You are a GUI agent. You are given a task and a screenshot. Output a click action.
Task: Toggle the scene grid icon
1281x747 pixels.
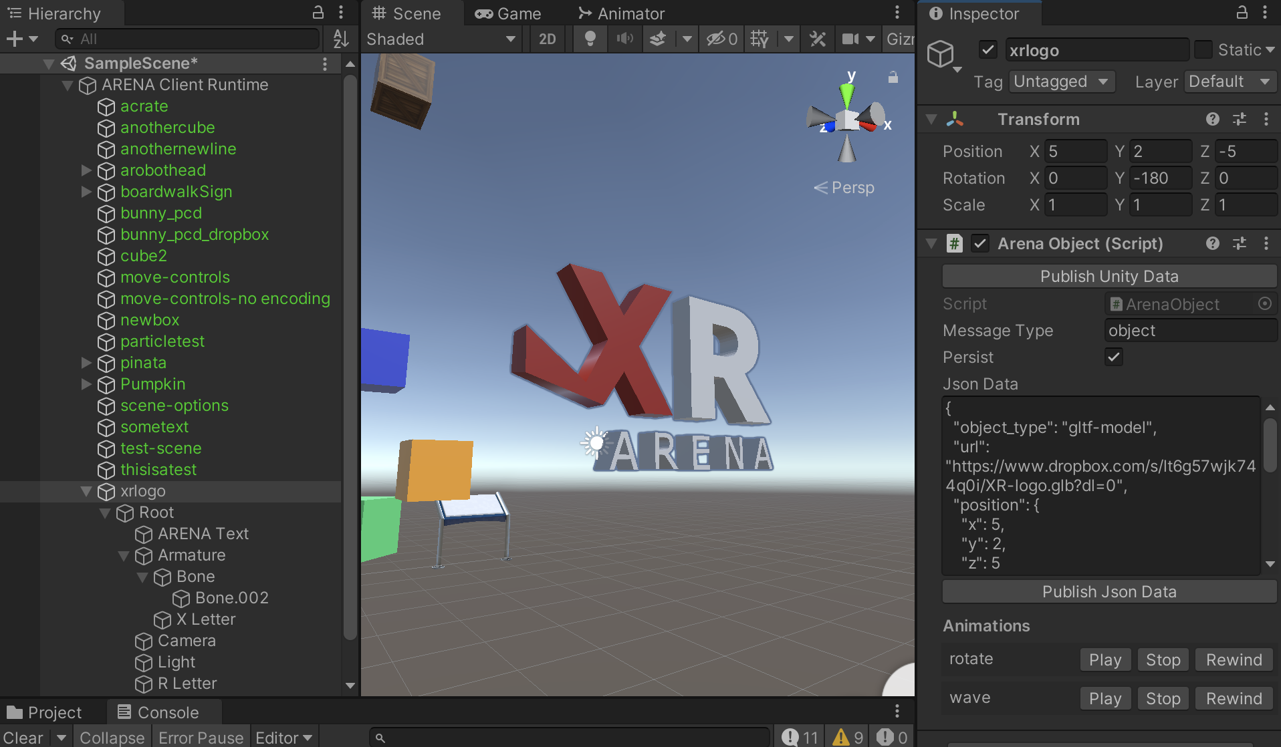(760, 39)
